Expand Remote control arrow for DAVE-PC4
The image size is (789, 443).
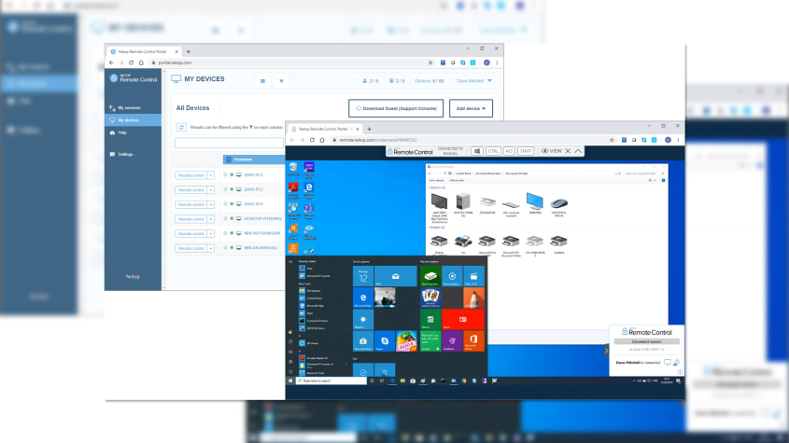tap(211, 204)
